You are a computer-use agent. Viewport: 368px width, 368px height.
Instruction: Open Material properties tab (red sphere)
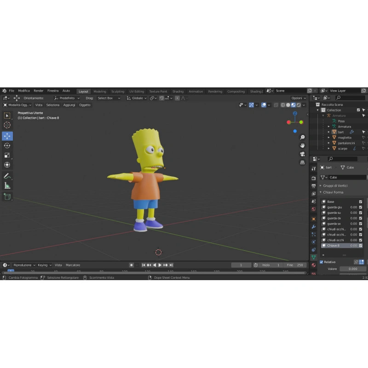[314, 265]
